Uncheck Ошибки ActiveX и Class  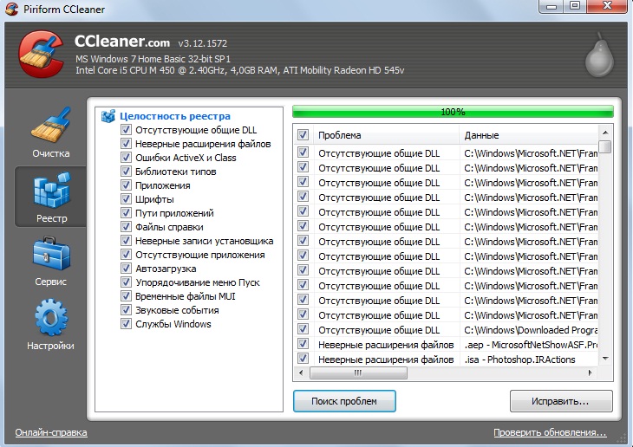[126, 158]
